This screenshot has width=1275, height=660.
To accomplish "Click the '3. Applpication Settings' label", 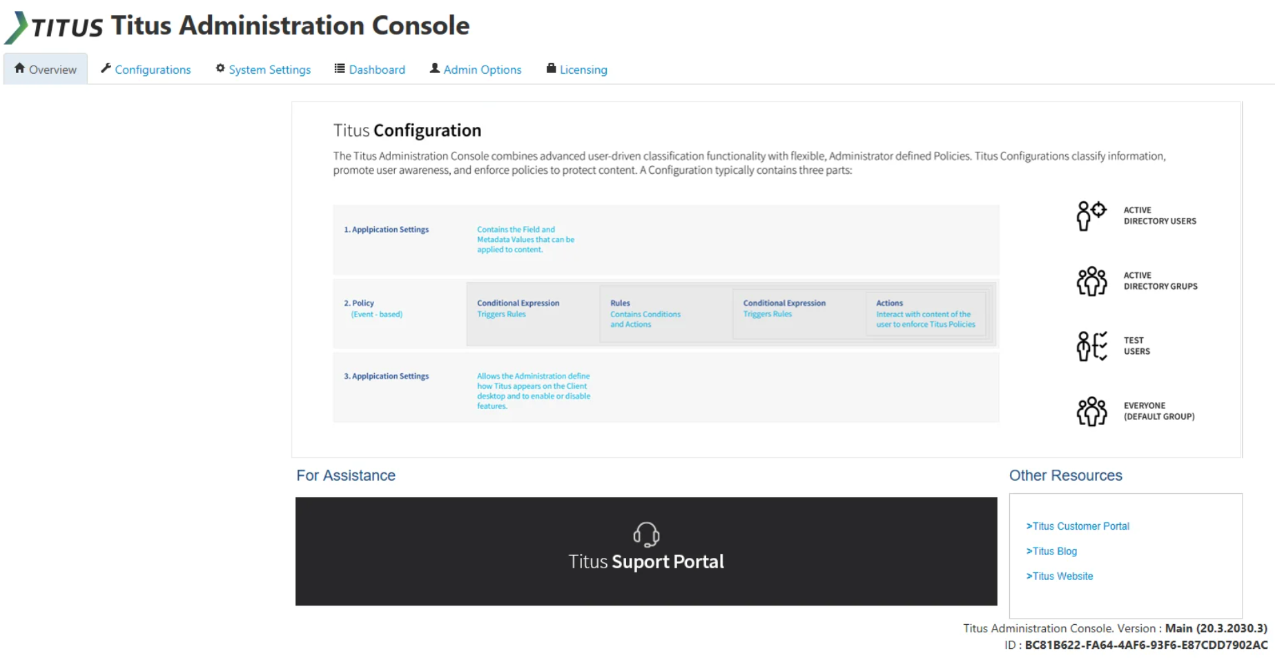I will click(387, 377).
